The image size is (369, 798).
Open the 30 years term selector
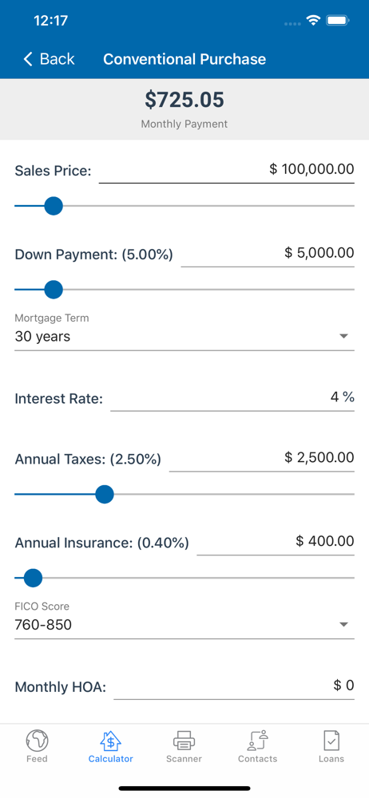click(184, 337)
